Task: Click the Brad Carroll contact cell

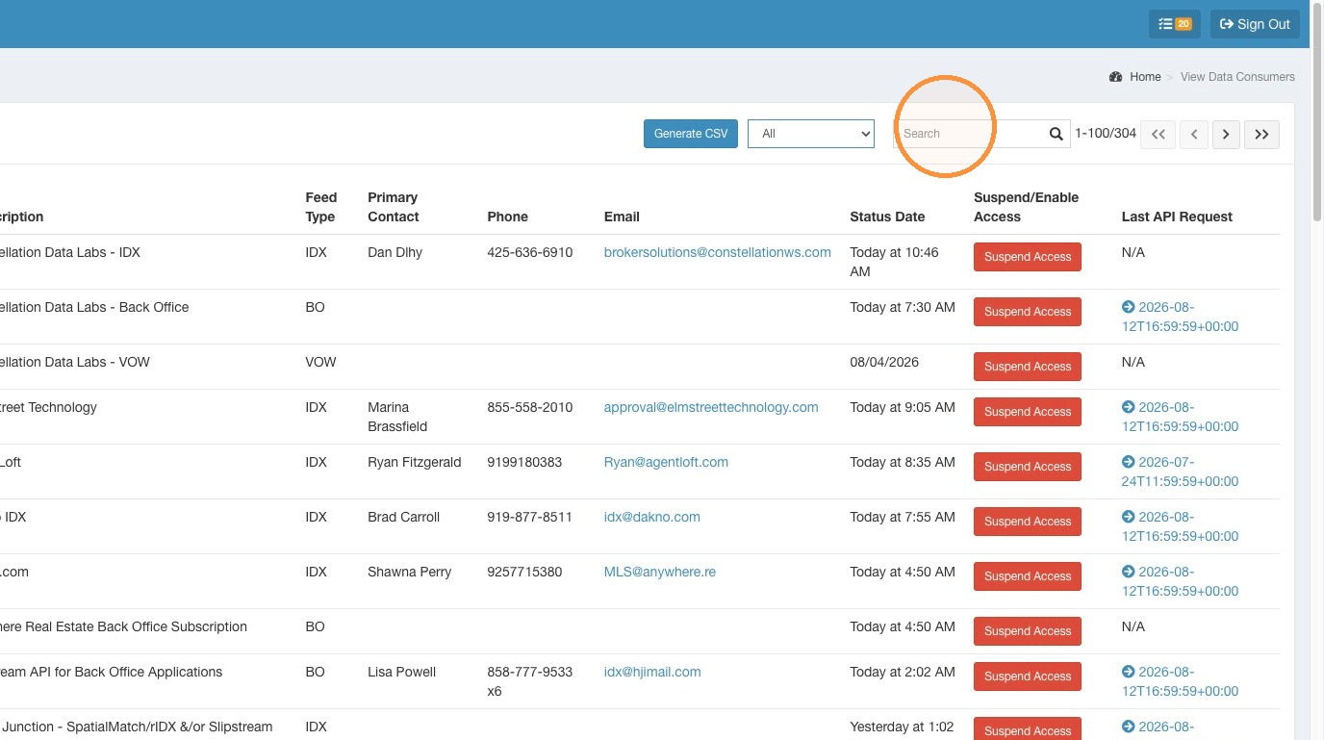Action: click(403, 517)
